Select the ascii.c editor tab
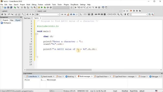Screen dimensions: 163x92 tap(36, 18)
